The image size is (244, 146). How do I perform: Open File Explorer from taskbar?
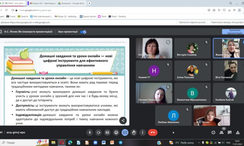click(x=53, y=143)
